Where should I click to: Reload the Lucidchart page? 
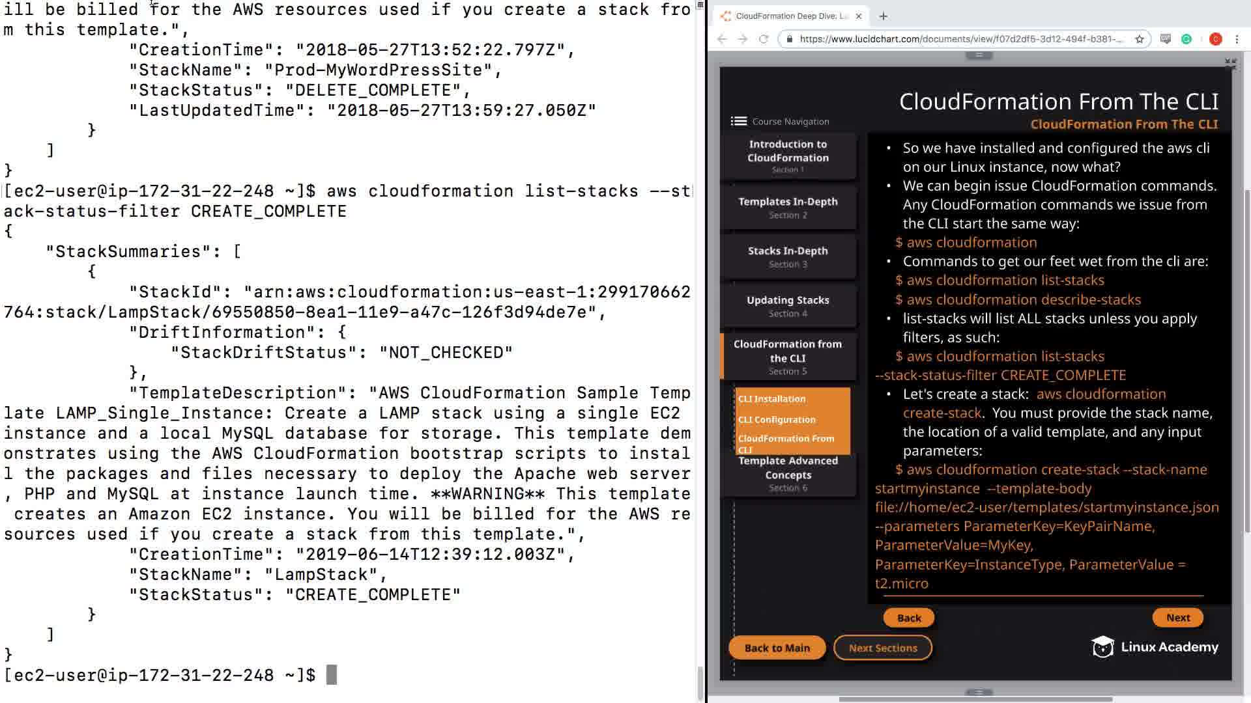[x=764, y=39]
